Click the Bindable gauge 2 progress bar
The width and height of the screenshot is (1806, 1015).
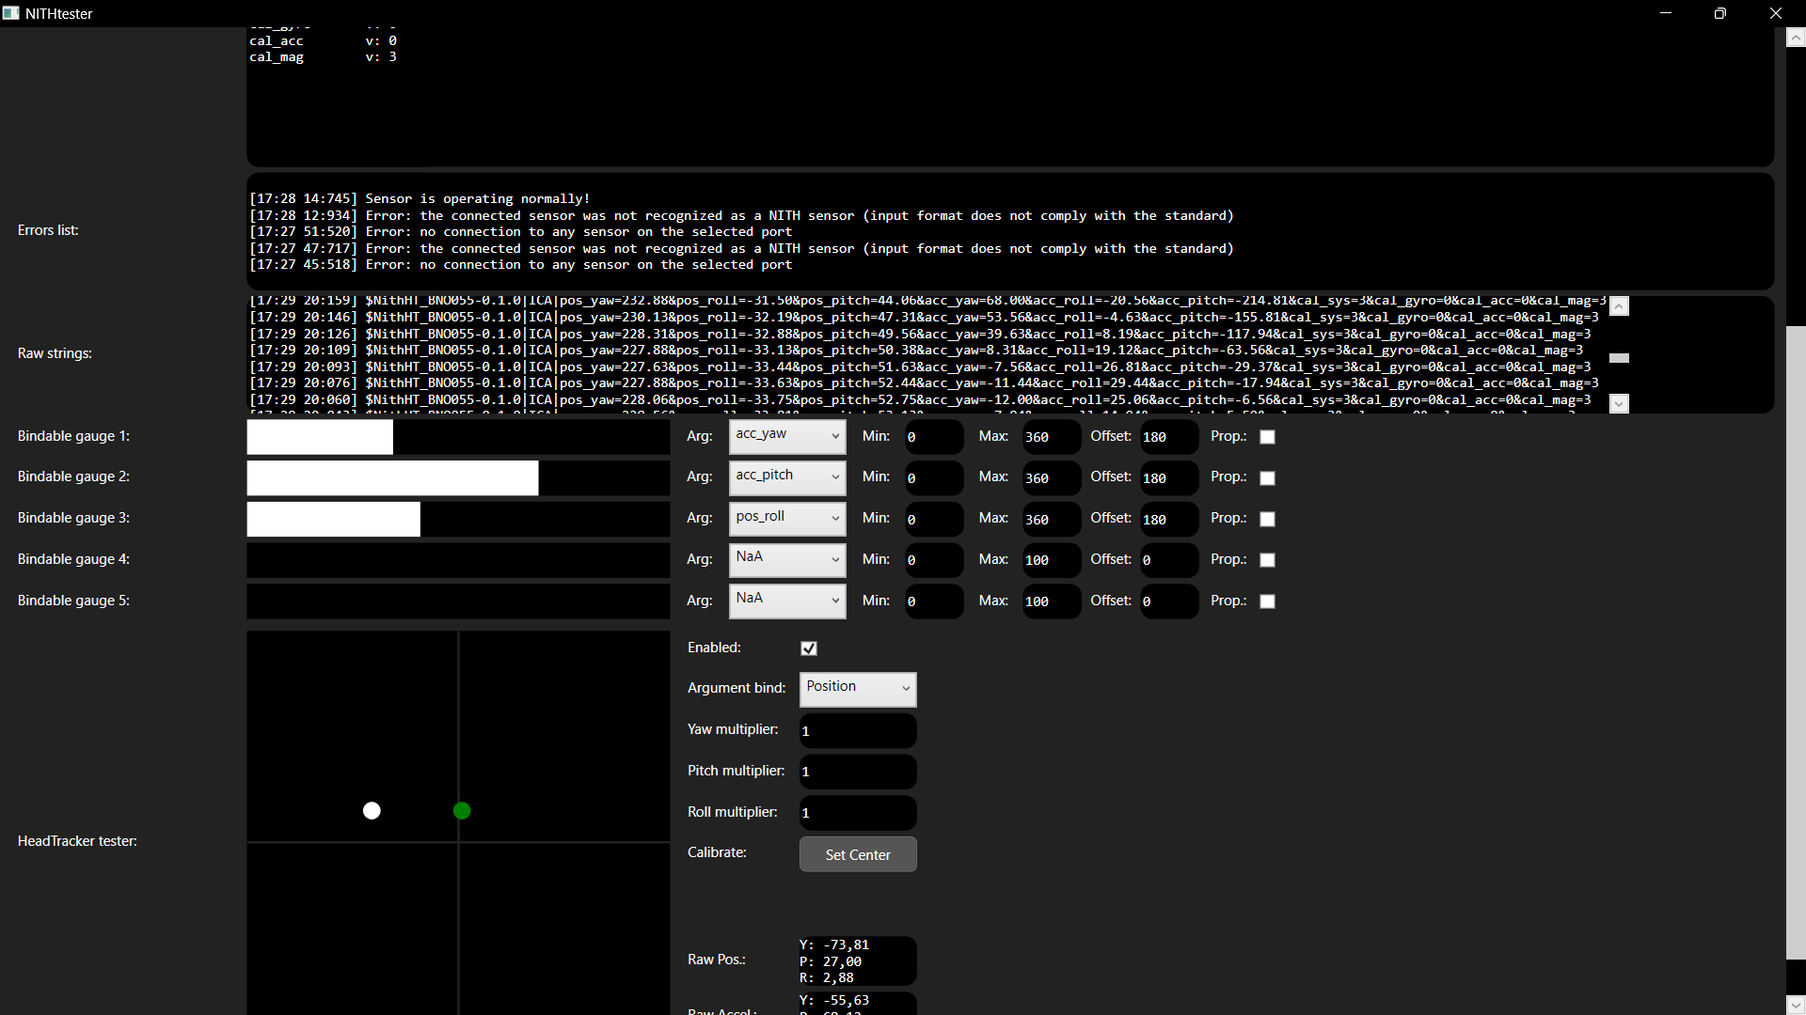pos(458,478)
